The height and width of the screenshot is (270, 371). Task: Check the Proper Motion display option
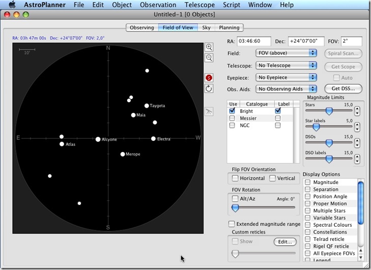(307, 203)
